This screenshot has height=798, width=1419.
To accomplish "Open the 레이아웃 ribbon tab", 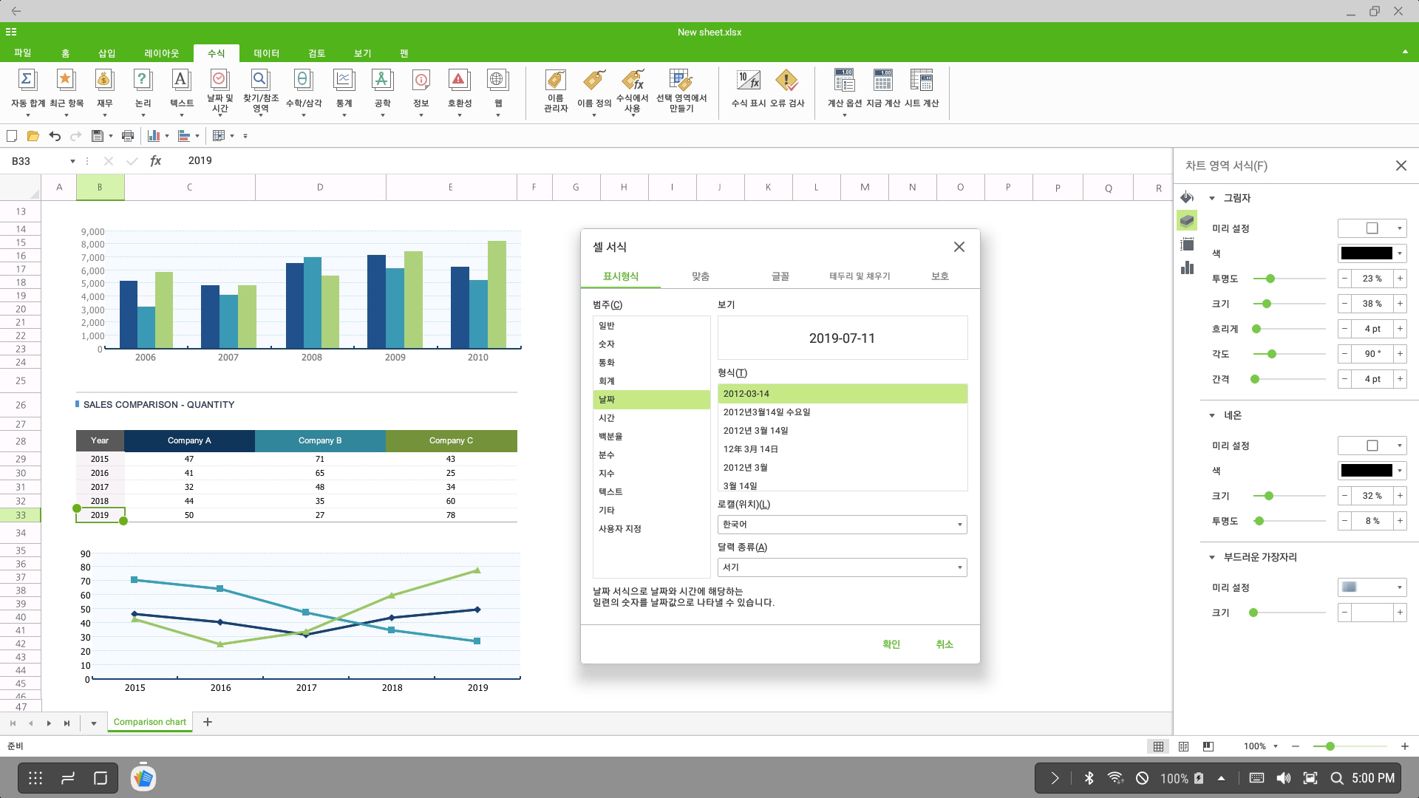I will point(161,53).
